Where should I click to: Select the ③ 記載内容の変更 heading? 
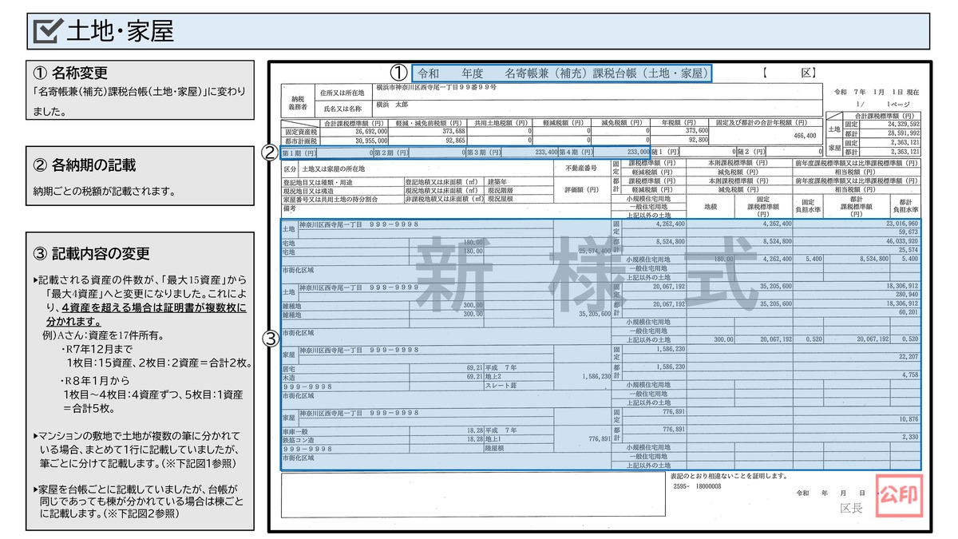pos(91,254)
